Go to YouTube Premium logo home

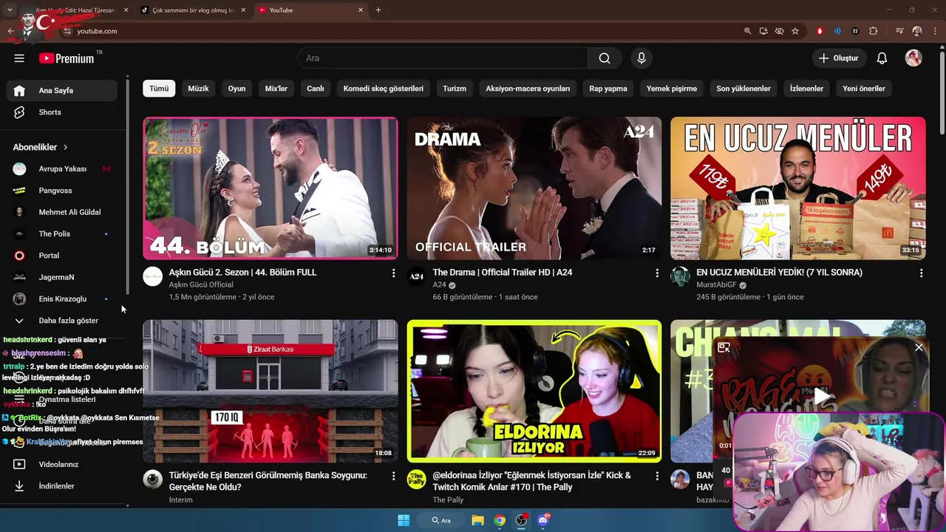[x=67, y=58]
